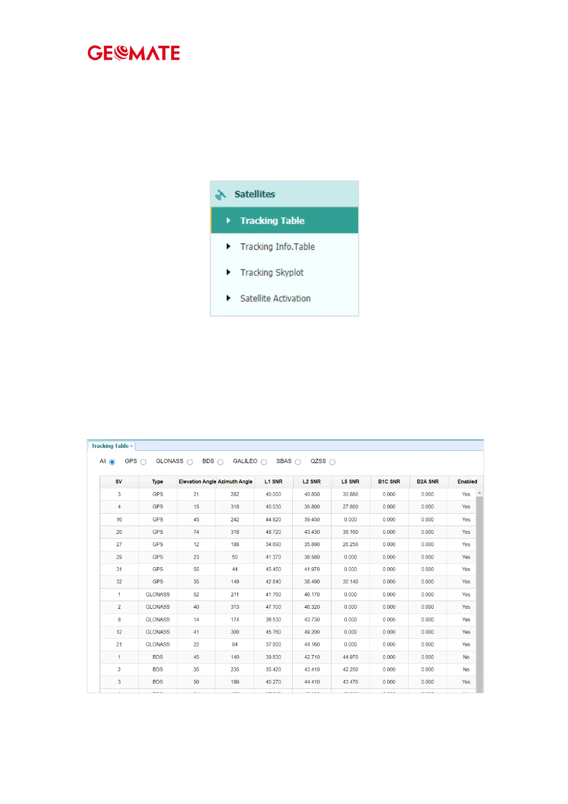This screenshot has width=568, height=804.
Task: Expand the Tracking Skyplot arrow
Action: 228,272
